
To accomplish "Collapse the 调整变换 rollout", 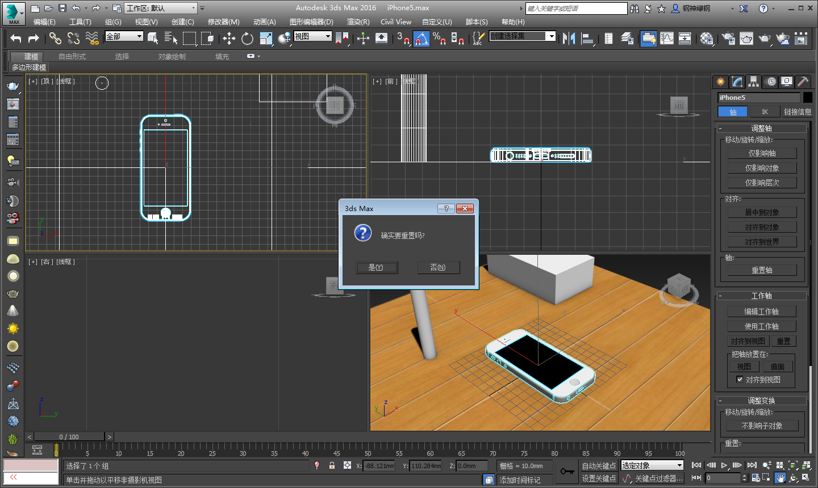I will [761, 401].
